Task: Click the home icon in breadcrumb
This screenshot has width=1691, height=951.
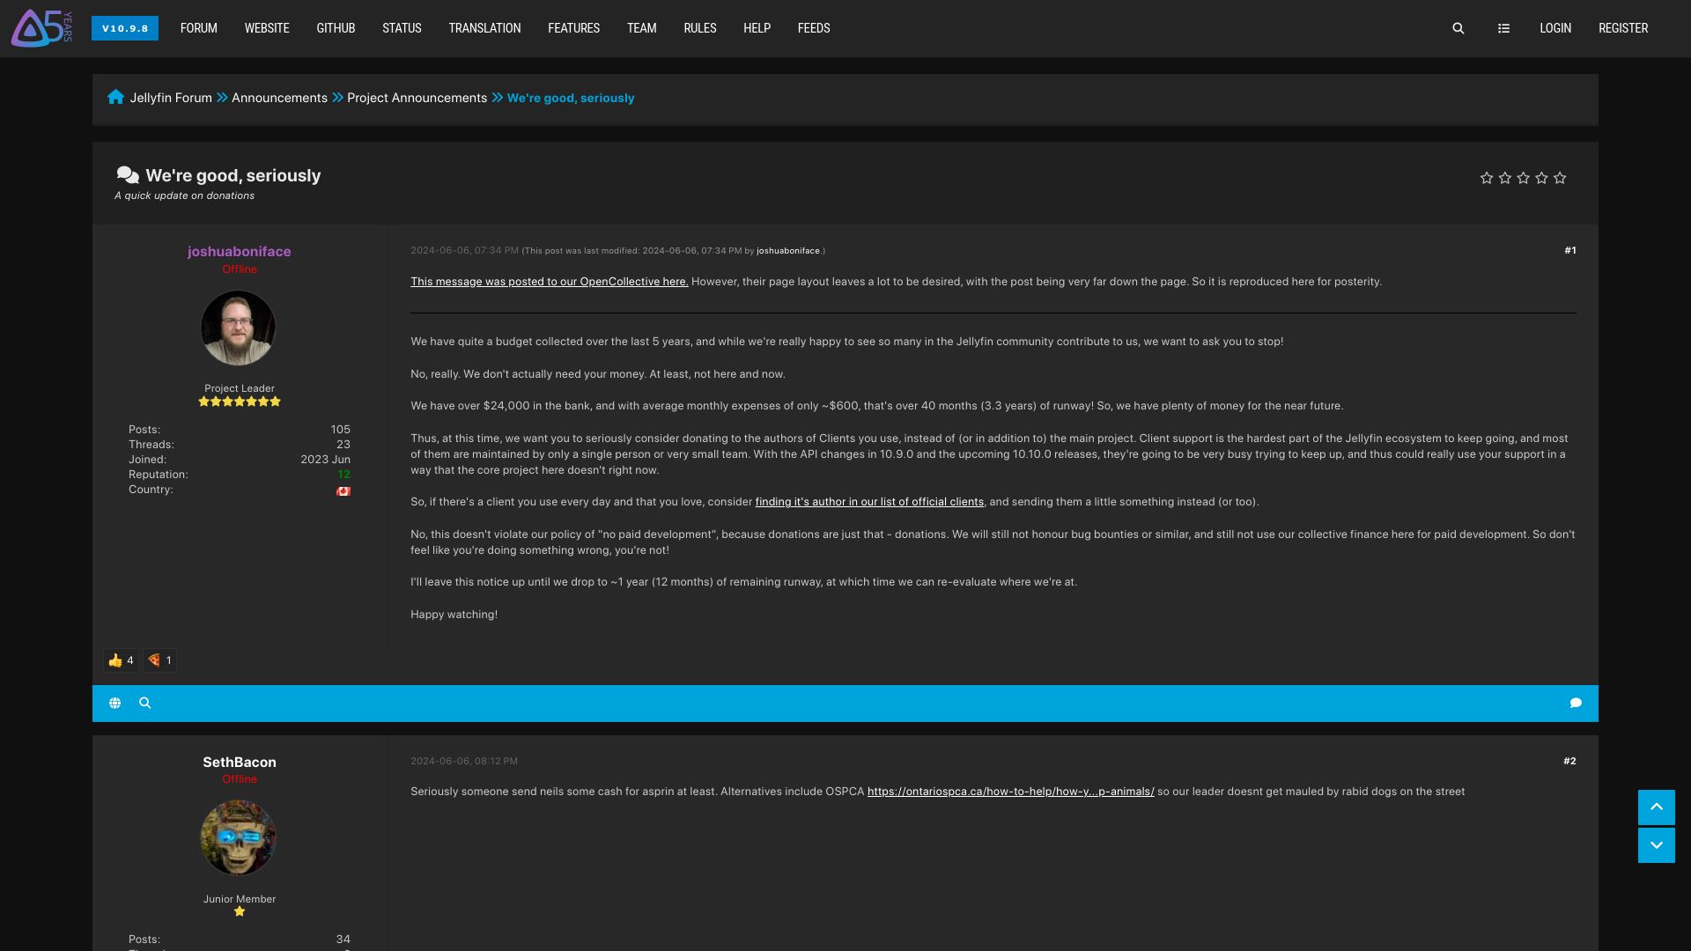Action: [115, 97]
